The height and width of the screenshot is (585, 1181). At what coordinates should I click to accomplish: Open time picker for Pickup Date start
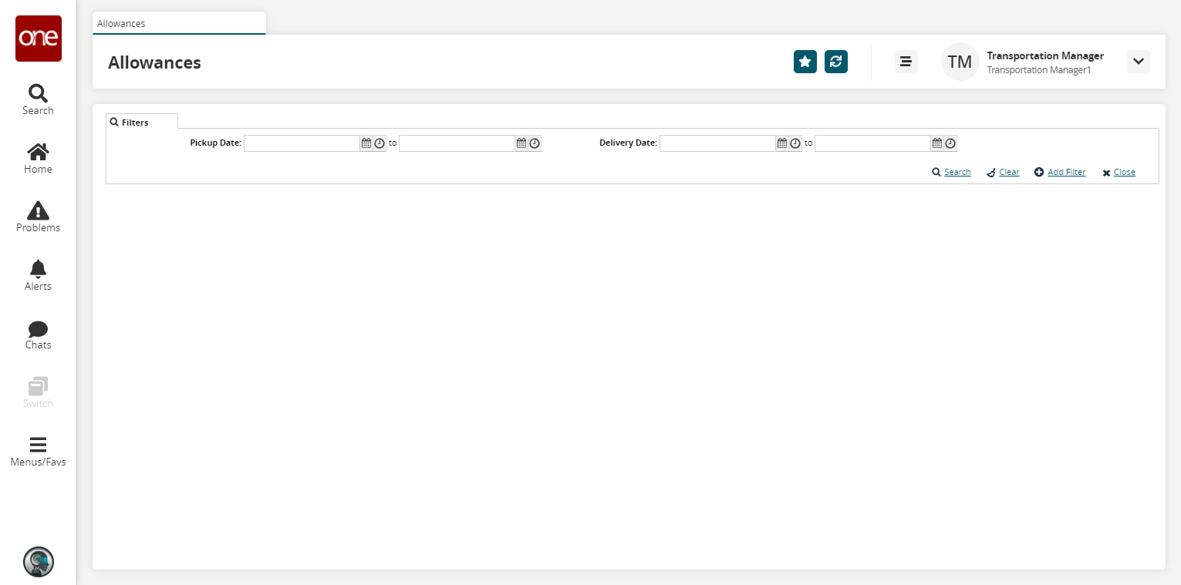point(380,143)
